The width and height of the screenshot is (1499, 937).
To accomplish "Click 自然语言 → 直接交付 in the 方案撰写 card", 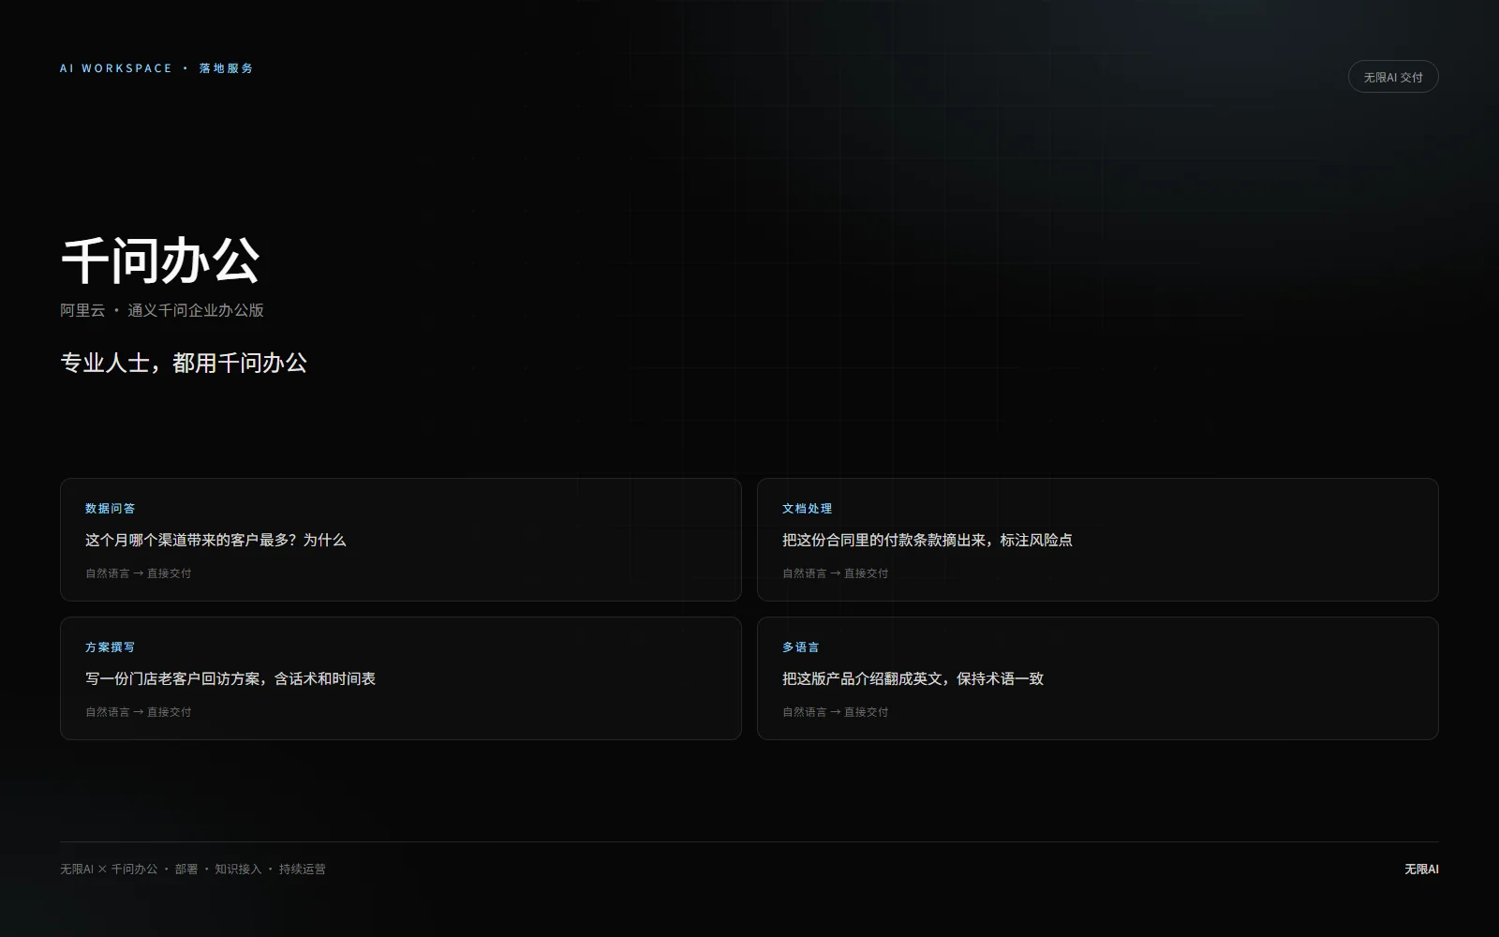I will (x=139, y=712).
